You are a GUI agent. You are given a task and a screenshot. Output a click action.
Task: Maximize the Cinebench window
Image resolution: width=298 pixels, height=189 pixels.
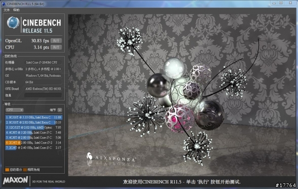pyautogui.click(x=281, y=3)
